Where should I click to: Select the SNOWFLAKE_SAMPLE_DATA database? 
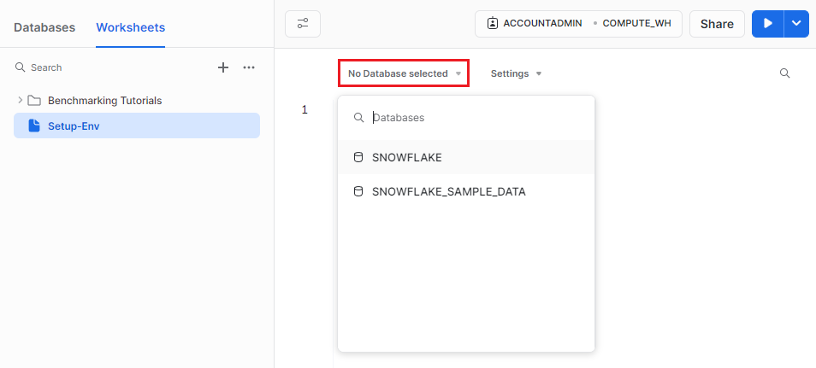point(466,192)
